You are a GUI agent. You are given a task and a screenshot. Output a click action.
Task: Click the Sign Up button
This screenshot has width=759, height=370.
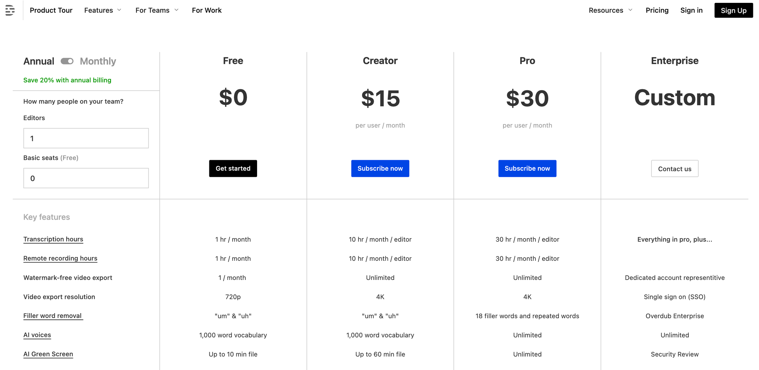733,10
